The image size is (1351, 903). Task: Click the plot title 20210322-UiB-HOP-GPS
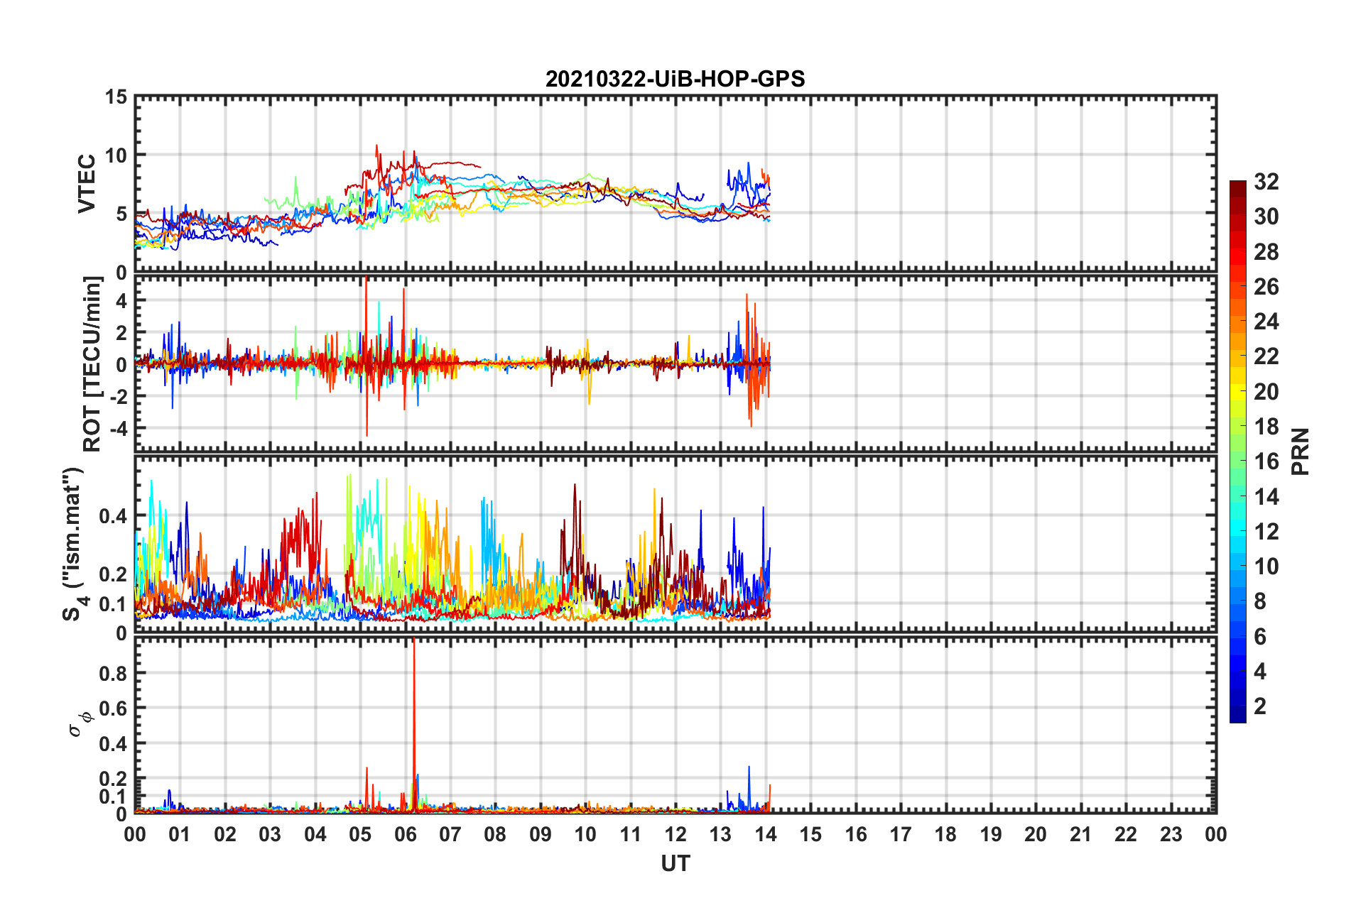coord(675,79)
